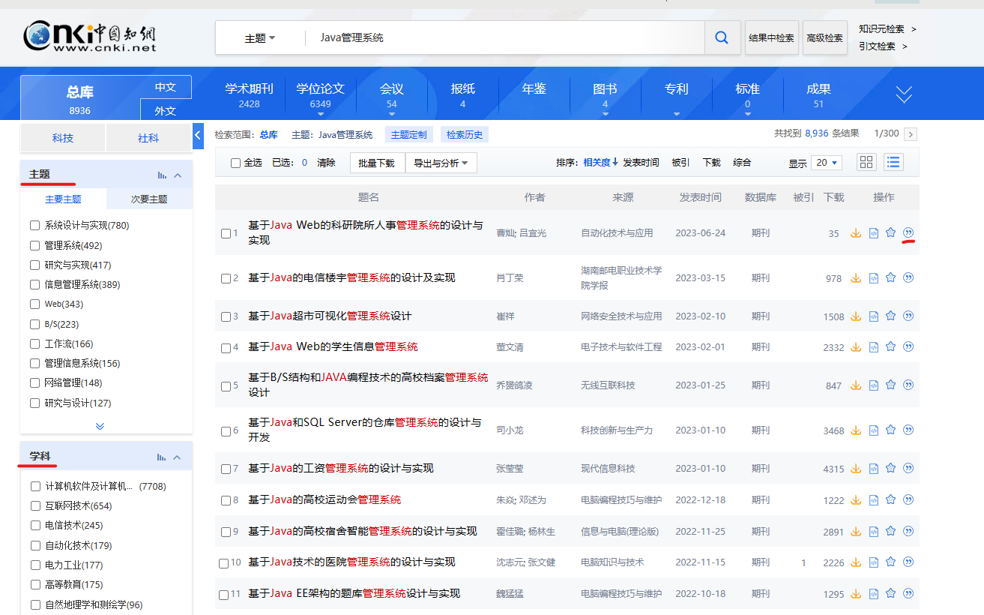Tick the B/S(223) topic filter
This screenshot has height=615, width=984.
[x=34, y=324]
